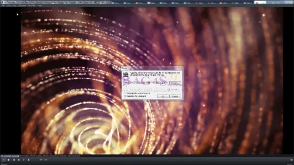Confirm the dialog with OK
This screenshot has height=165, width=294.
pos(163,96)
